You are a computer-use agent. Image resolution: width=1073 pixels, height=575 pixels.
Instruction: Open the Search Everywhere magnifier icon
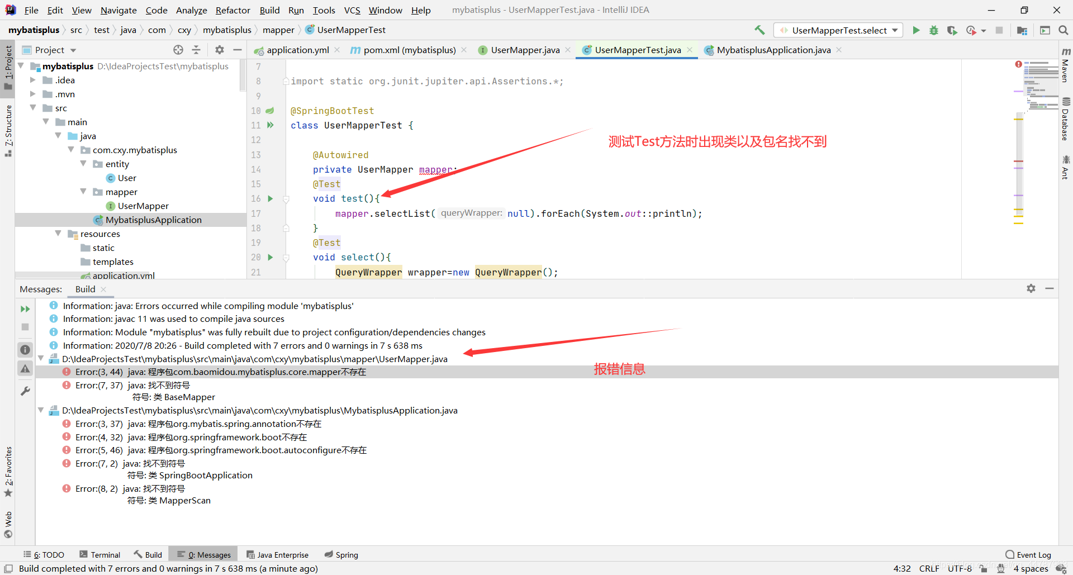coord(1063,30)
